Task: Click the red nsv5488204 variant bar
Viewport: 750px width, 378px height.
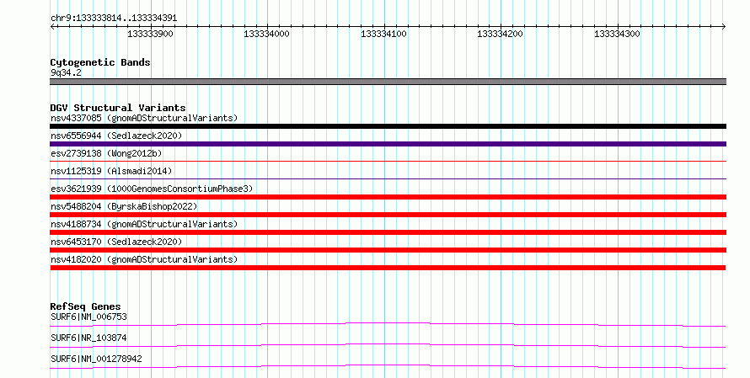Action: (x=388, y=215)
